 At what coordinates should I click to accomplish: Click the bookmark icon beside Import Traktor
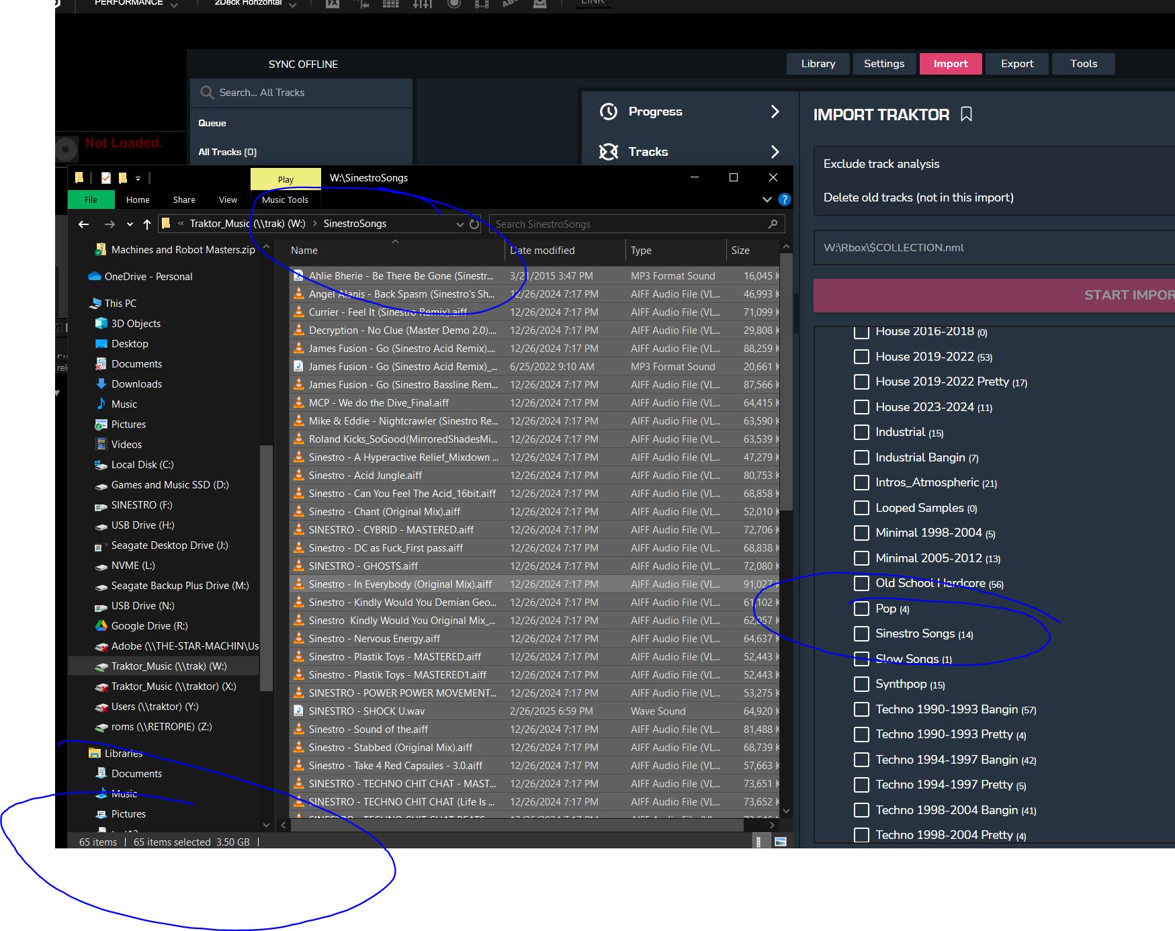click(x=966, y=114)
